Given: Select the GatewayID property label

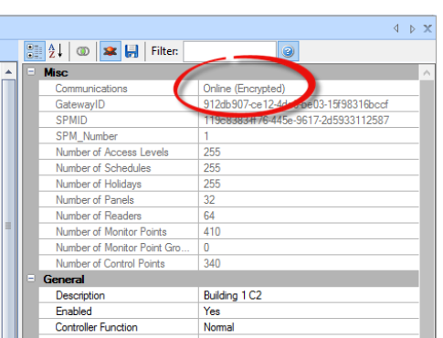Looking at the screenshot, I should 80,104.
